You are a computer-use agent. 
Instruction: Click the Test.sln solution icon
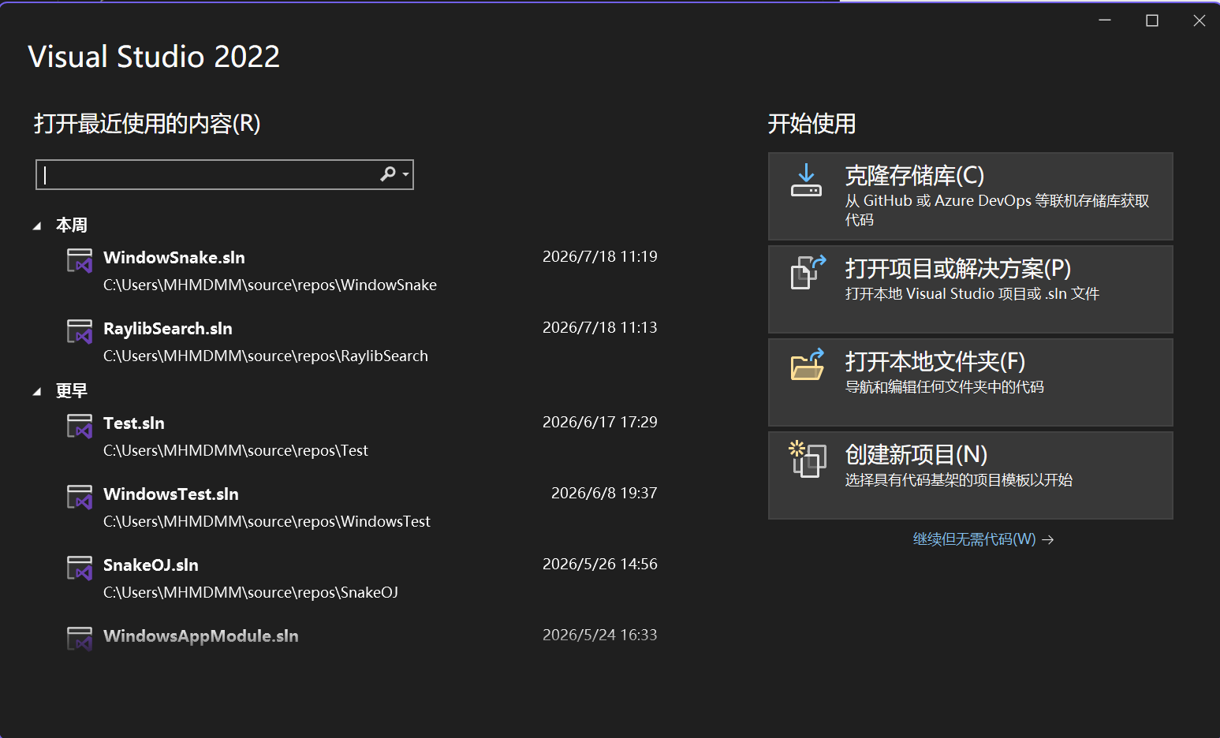[80, 426]
